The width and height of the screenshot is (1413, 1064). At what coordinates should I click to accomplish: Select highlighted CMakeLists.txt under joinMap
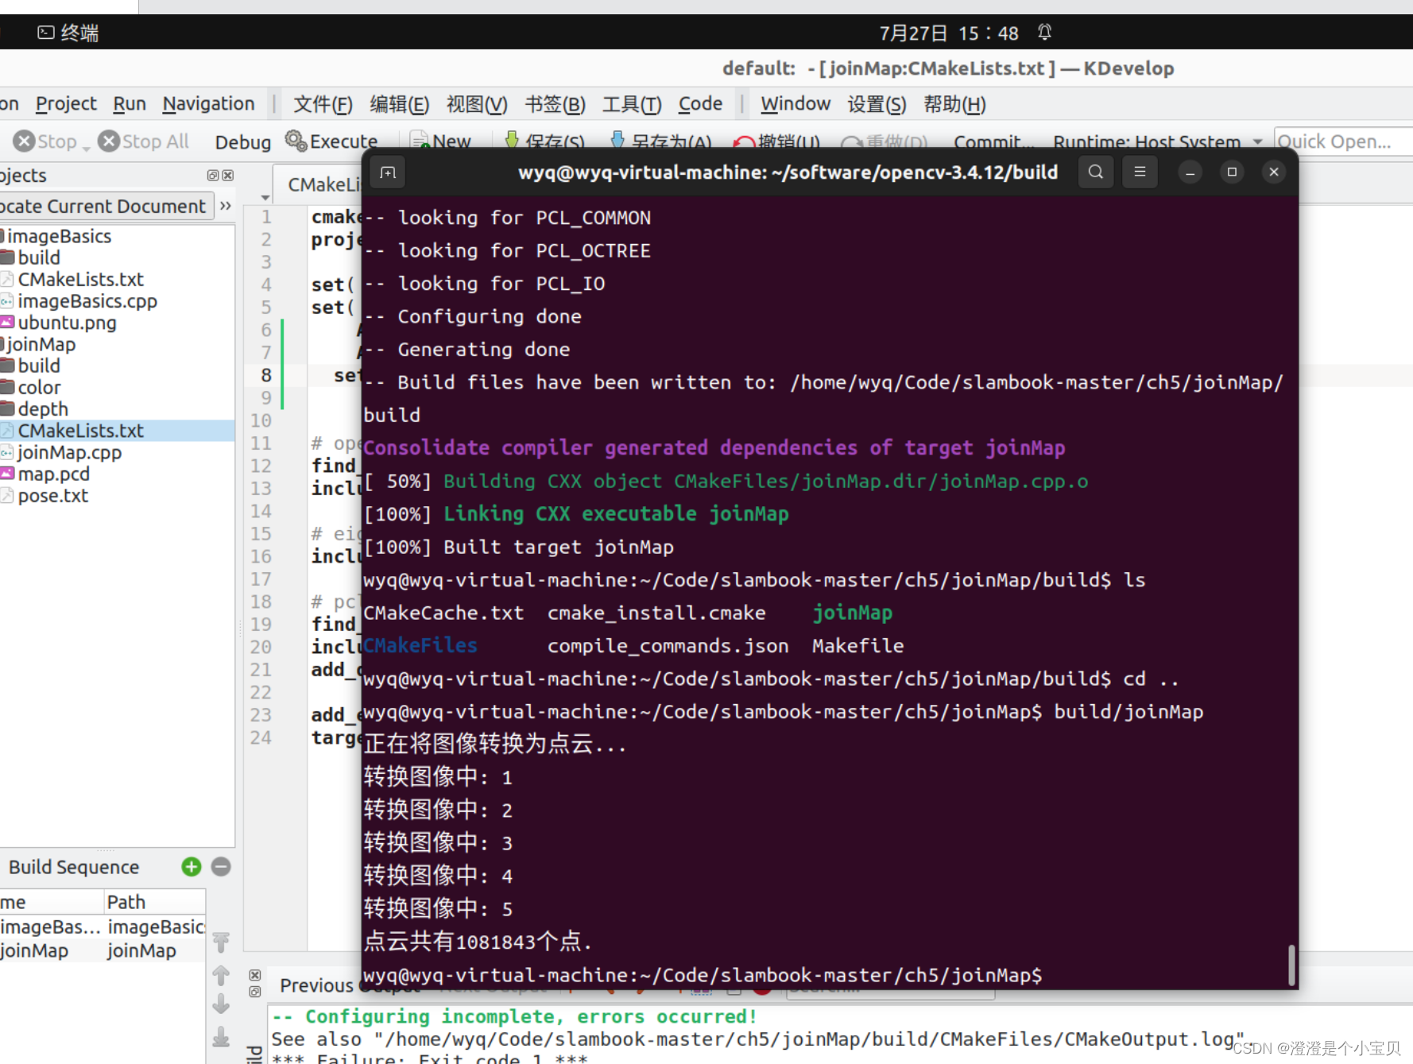[x=117, y=431]
